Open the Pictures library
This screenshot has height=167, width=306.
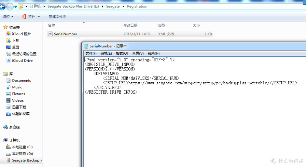point(18,94)
